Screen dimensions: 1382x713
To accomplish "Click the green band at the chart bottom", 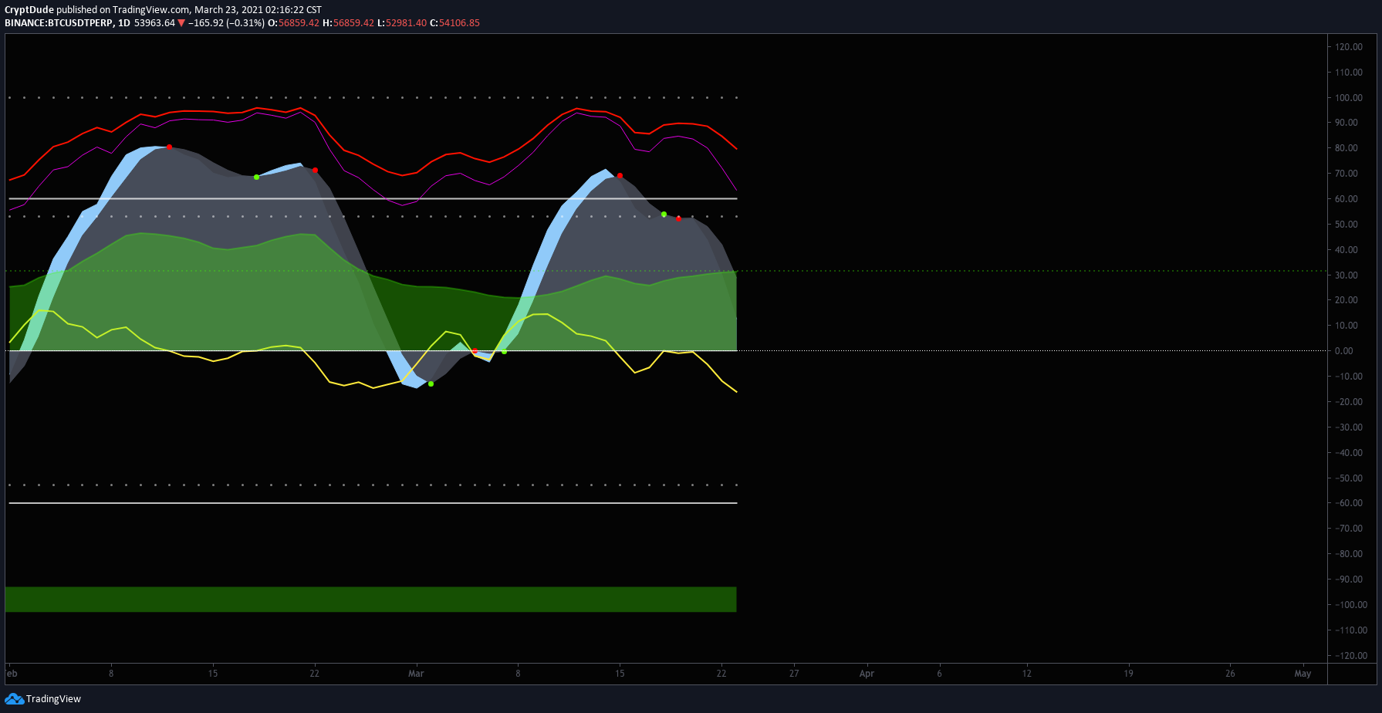I will click(370, 600).
